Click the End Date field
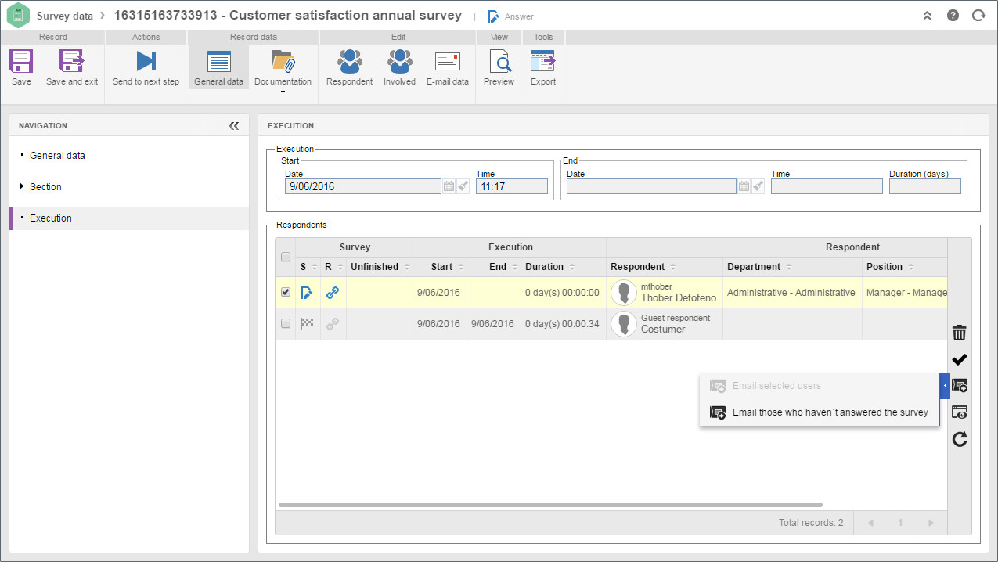998x562 pixels. 651,186
